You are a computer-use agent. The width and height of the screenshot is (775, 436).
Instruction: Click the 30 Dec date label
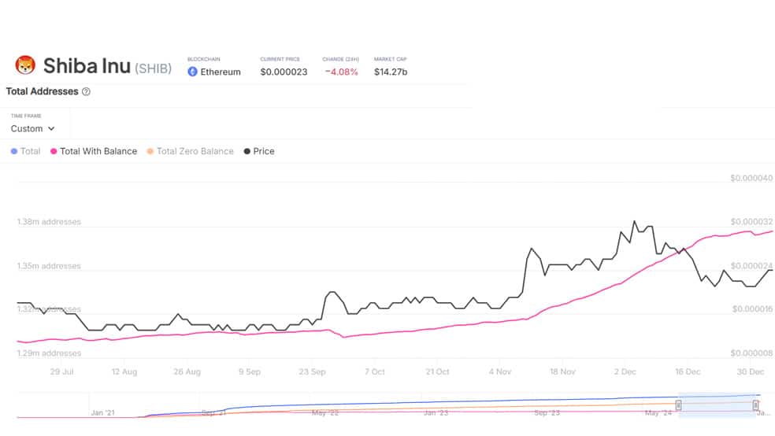tap(751, 371)
